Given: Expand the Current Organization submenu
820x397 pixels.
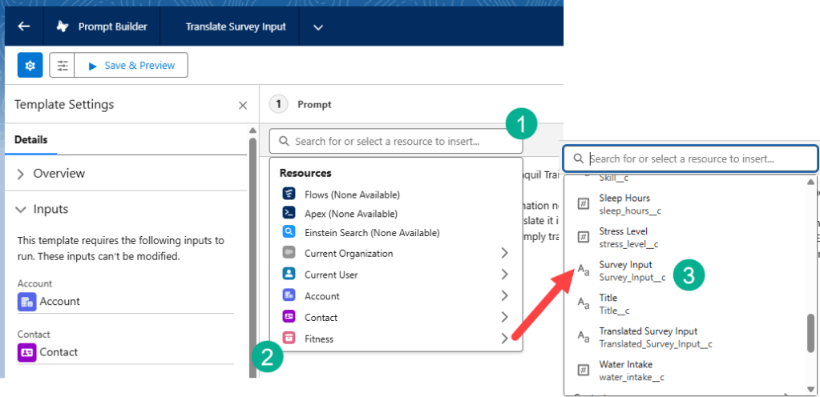Looking at the screenshot, I should coord(504,253).
